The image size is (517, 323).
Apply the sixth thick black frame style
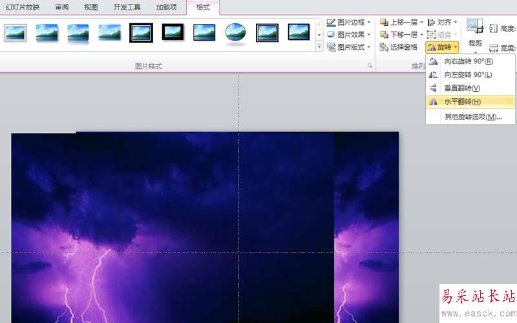tap(173, 32)
